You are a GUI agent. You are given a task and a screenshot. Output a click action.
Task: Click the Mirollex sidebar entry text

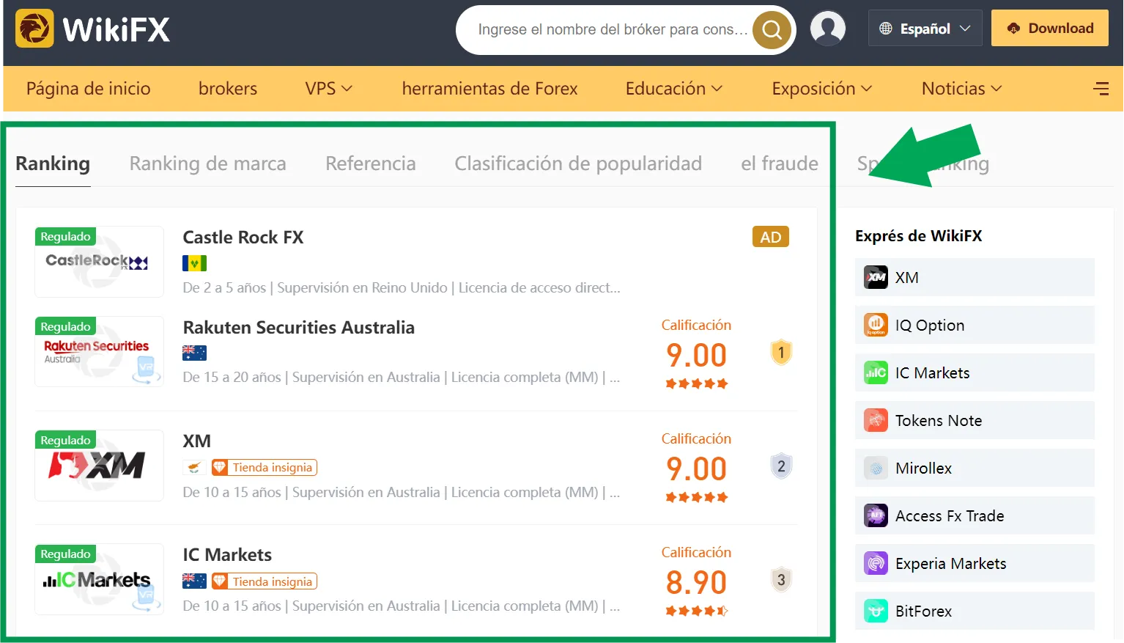[924, 469]
